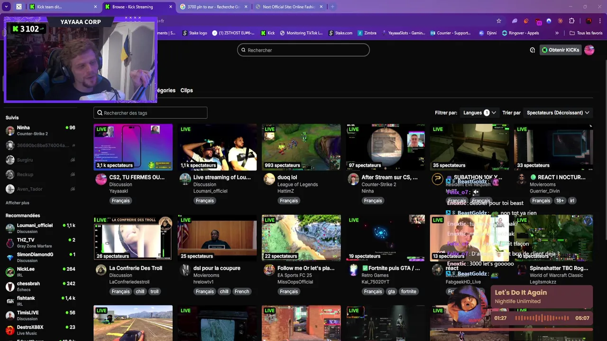Click the Obtenir KICKs button

(561, 50)
